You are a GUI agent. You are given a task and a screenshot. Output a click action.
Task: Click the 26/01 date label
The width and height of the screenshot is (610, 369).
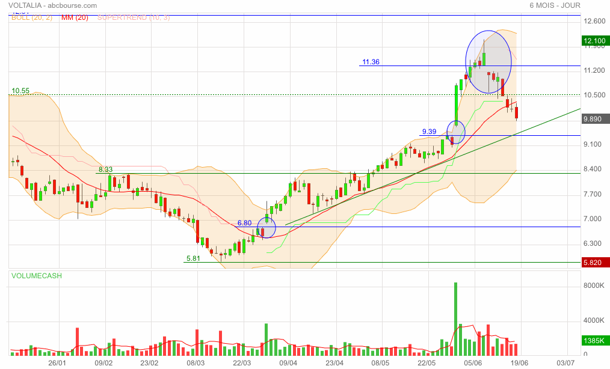(57, 363)
